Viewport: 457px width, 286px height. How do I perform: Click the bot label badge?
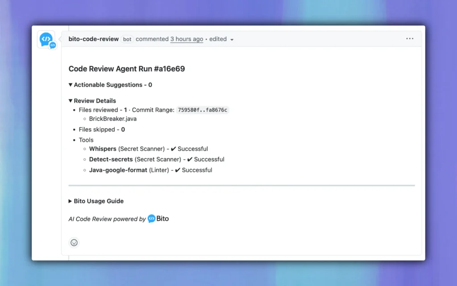pos(127,39)
